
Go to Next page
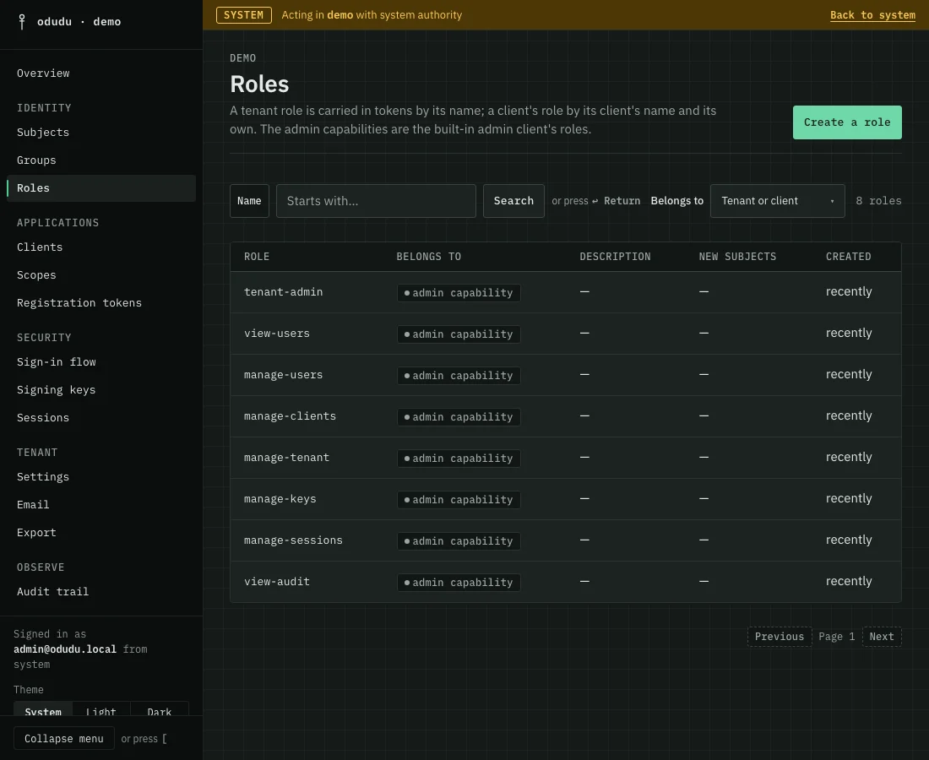coord(882,637)
